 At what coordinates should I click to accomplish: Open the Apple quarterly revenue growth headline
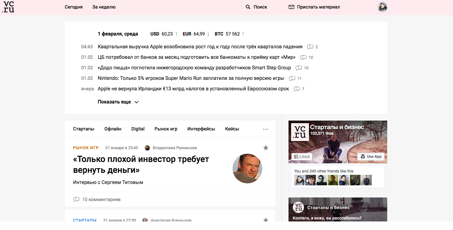(200, 47)
